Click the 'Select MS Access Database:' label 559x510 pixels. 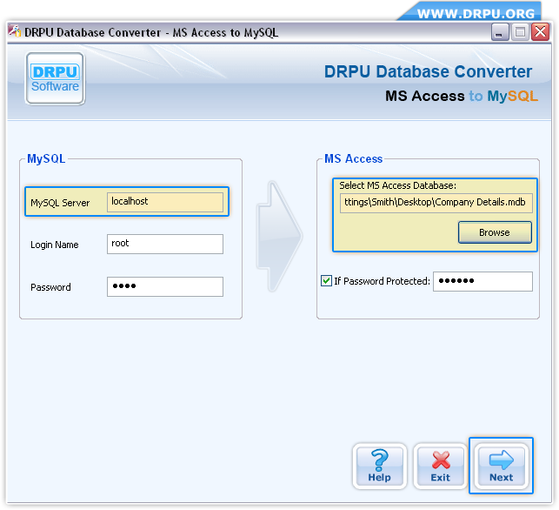pos(397,185)
